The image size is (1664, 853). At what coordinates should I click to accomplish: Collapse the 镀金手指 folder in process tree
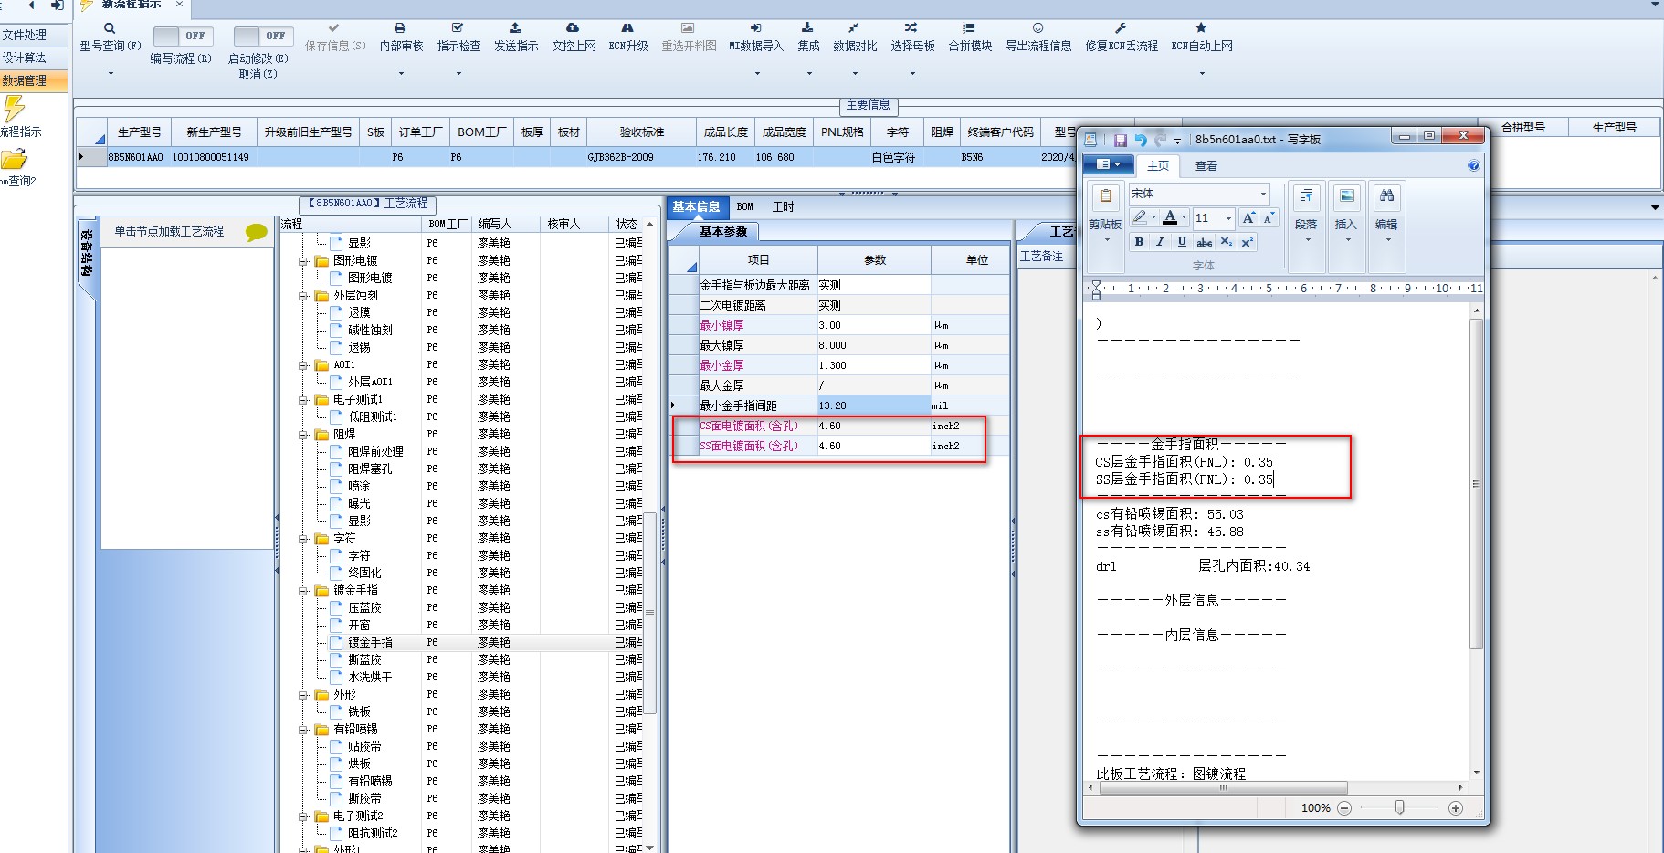tap(303, 591)
